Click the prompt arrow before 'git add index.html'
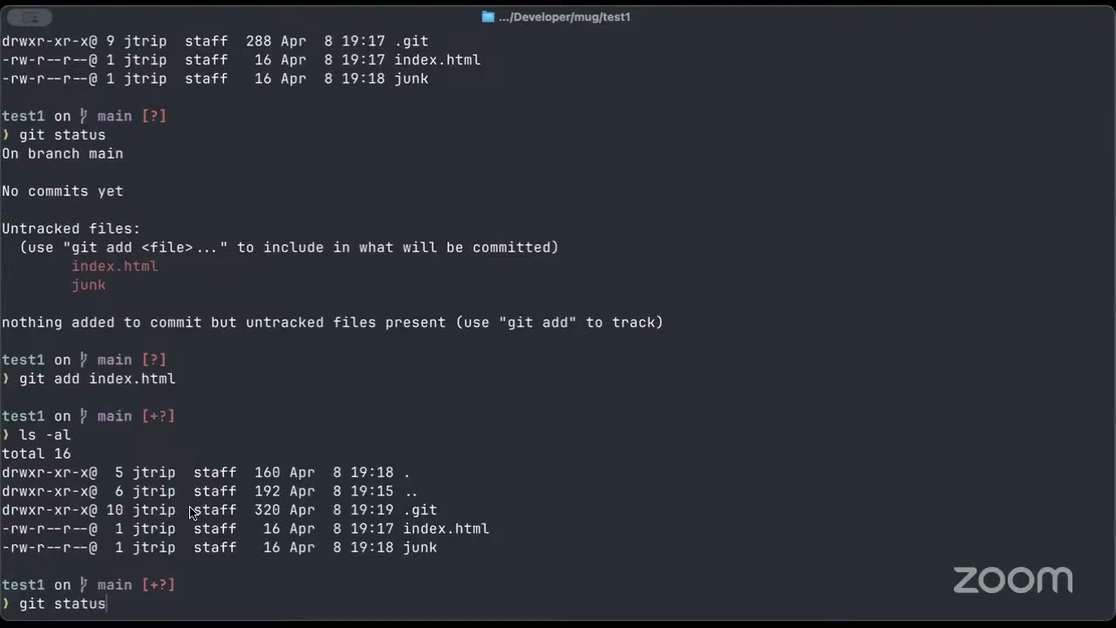The width and height of the screenshot is (1116, 628). (x=6, y=379)
